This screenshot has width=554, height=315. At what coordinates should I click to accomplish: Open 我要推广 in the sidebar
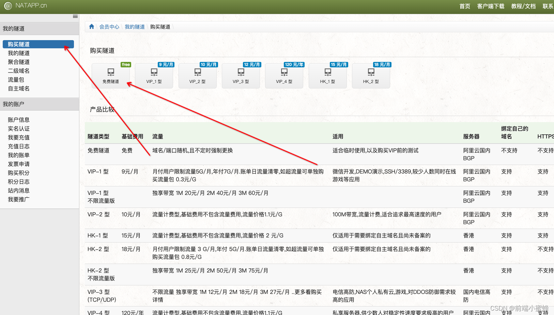19,199
